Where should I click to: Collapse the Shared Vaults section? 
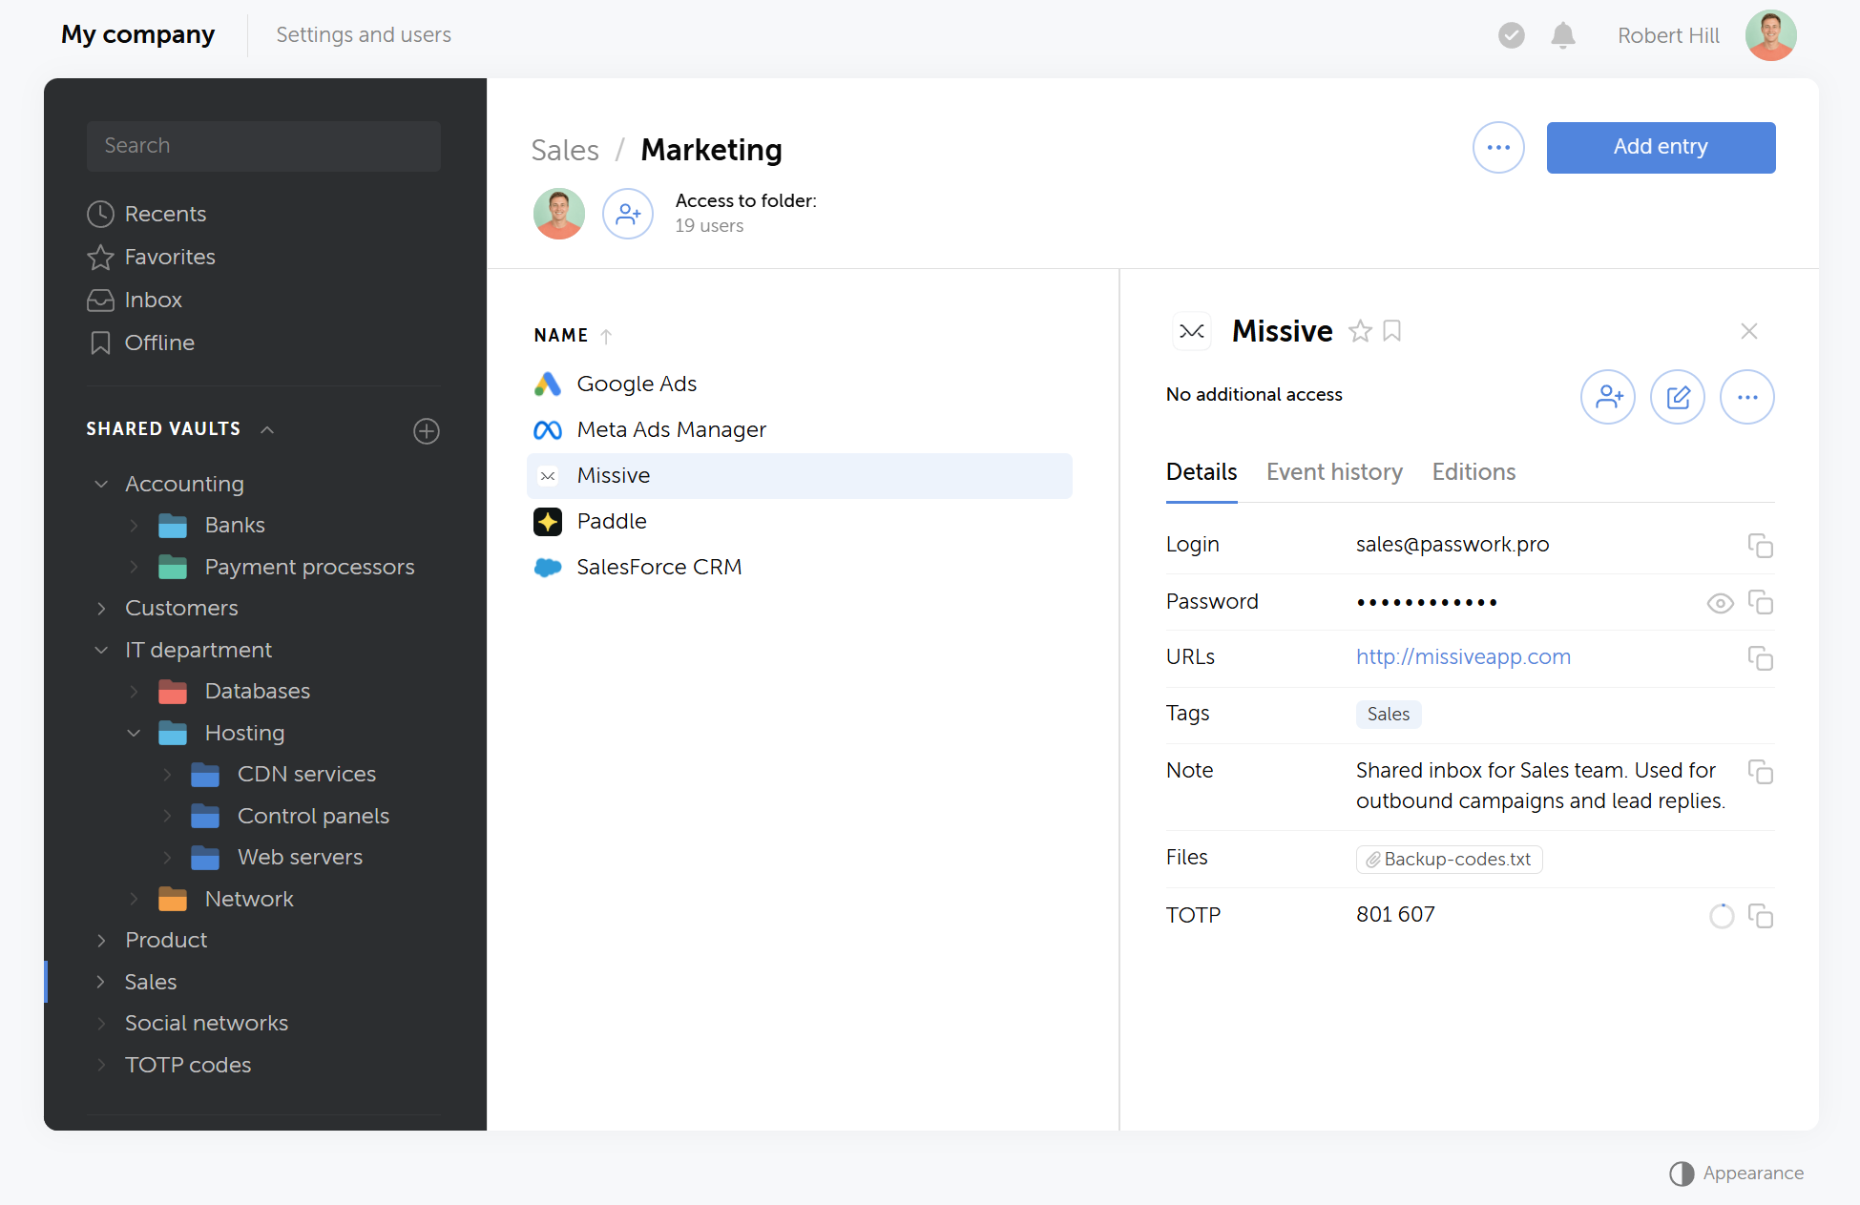click(x=267, y=429)
